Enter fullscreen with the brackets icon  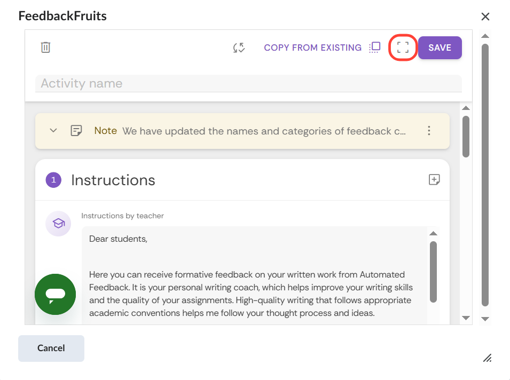point(403,47)
